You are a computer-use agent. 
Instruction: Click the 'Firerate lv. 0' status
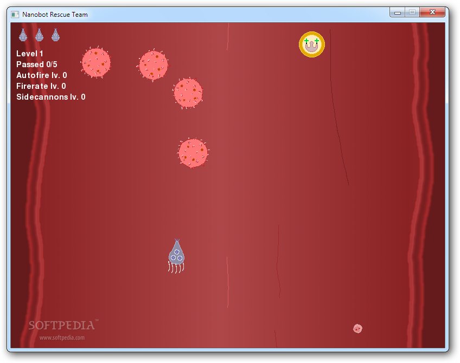(x=41, y=86)
